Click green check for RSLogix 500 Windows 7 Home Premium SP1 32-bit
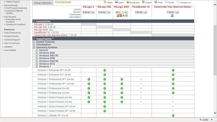 104,111
